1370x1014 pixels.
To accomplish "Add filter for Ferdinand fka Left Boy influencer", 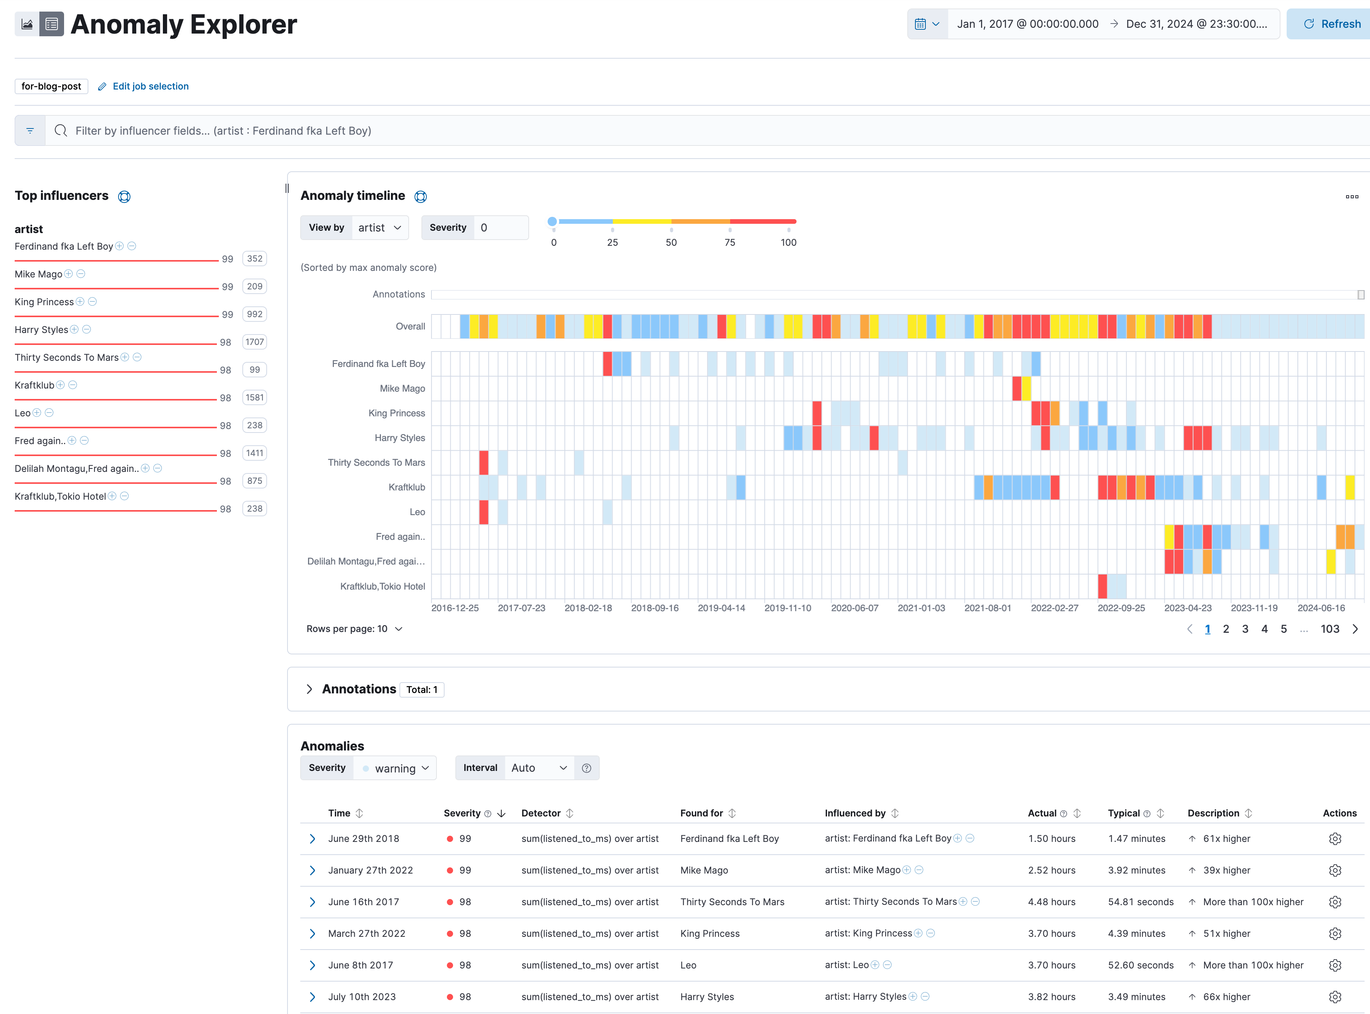I will (120, 246).
